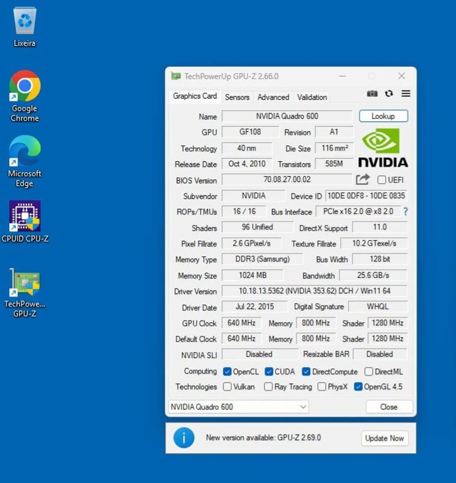Screen dimensions: 456x483
Task: Click the refresh arrows icon
Action: tap(389, 94)
